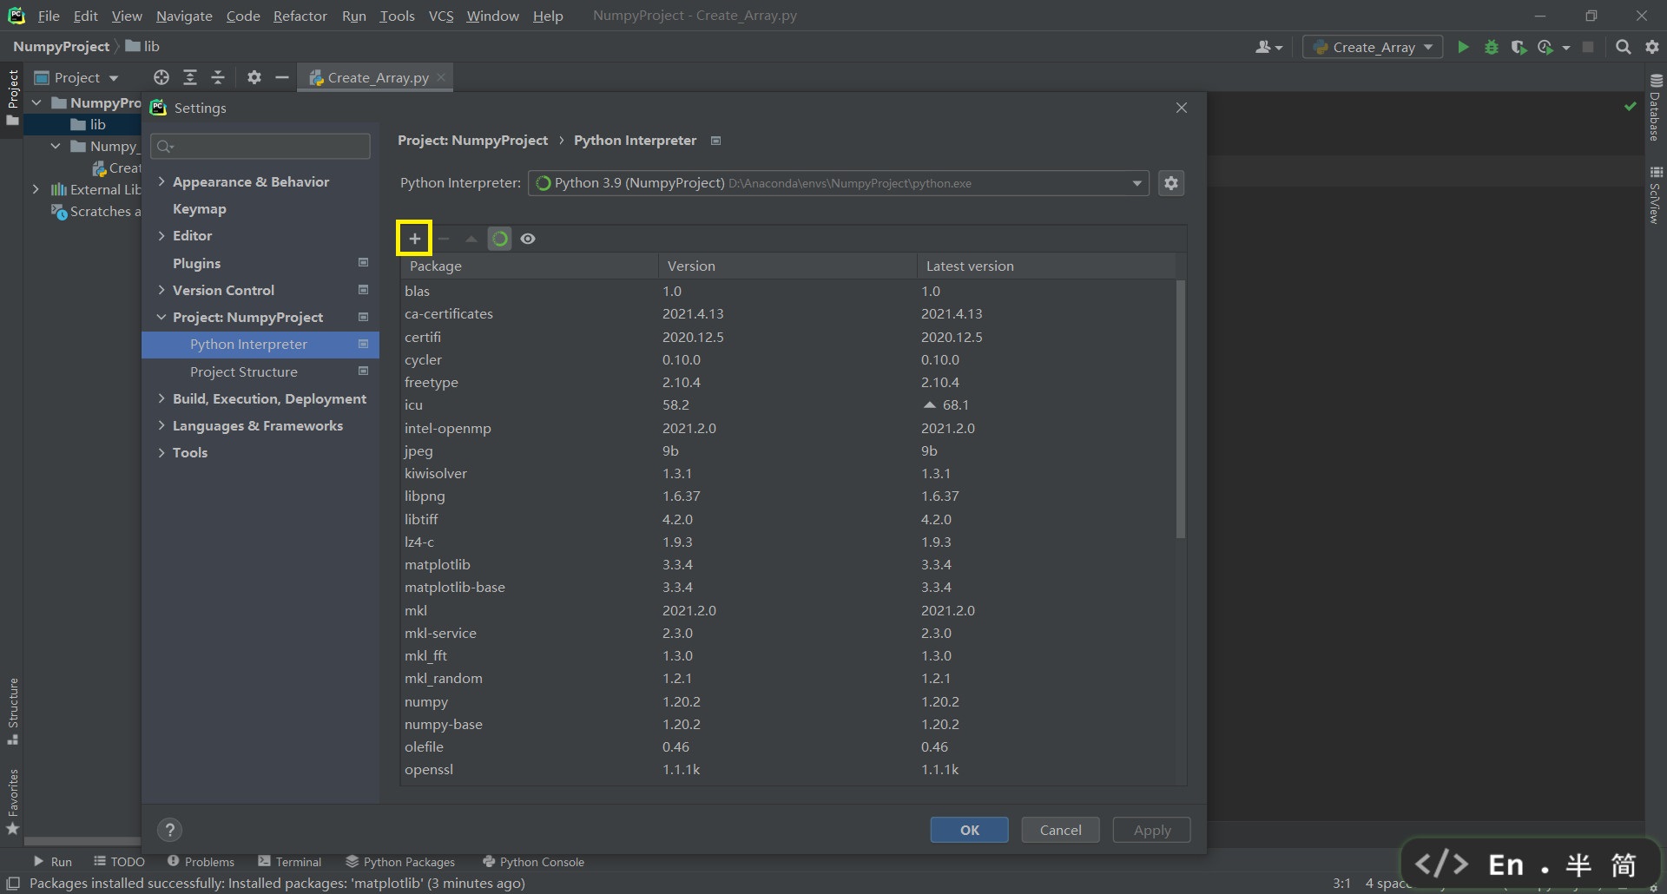Image resolution: width=1667 pixels, height=894 pixels.
Task: Open the TODO tool window
Action: click(119, 862)
